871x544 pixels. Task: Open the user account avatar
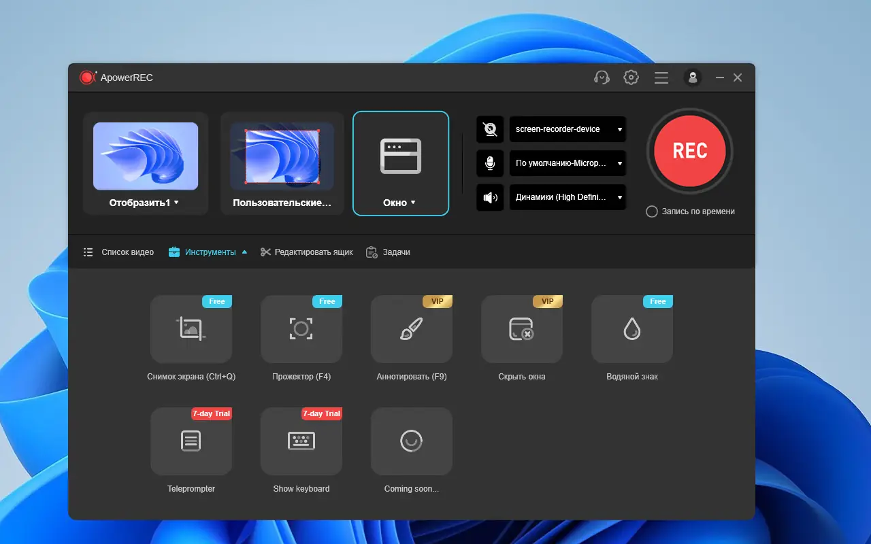point(693,78)
